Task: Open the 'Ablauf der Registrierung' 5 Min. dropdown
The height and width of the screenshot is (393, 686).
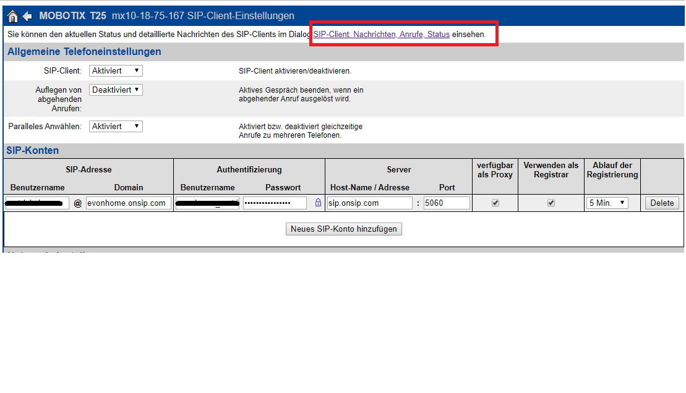Action: (607, 203)
